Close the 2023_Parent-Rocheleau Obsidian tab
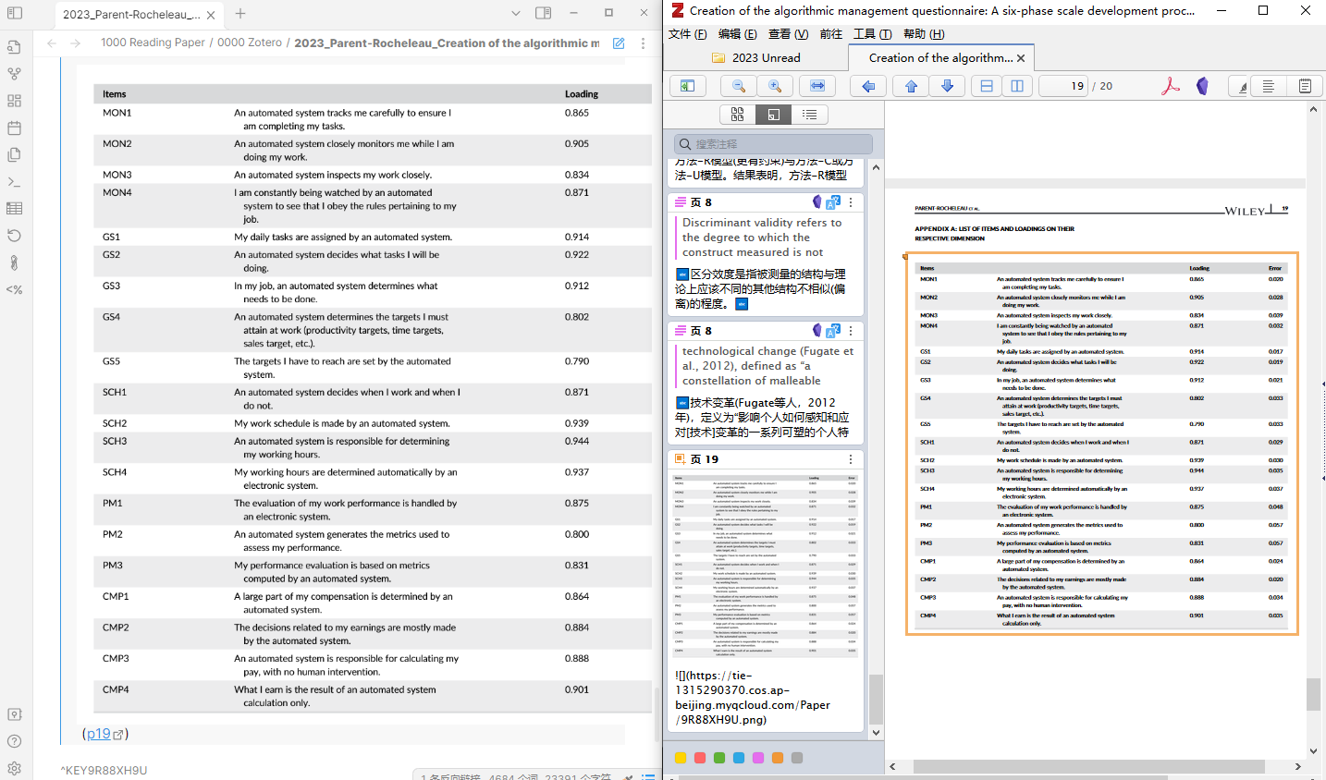The width and height of the screenshot is (1326, 780). pyautogui.click(x=211, y=15)
